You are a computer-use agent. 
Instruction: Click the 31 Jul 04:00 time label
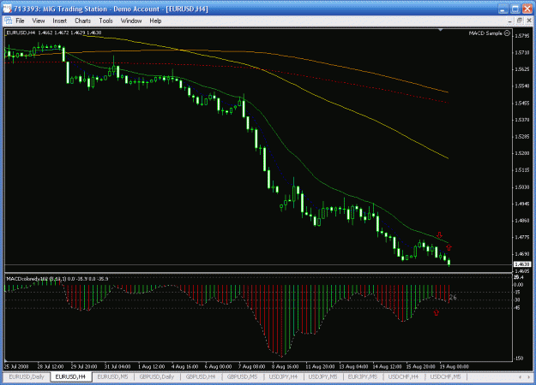[x=117, y=366]
